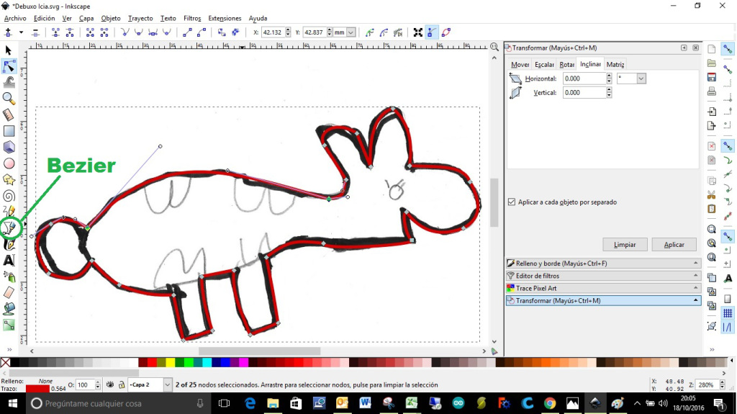
Task: Pick the yellow swatch in palette
Action: point(171,362)
